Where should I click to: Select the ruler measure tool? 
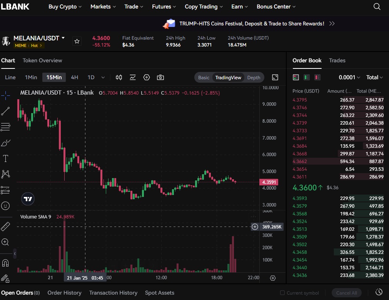point(5,227)
